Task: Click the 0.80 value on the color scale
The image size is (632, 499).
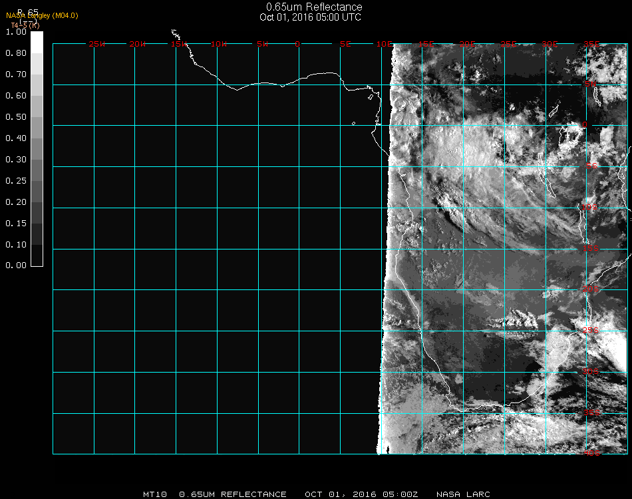Action: point(16,53)
